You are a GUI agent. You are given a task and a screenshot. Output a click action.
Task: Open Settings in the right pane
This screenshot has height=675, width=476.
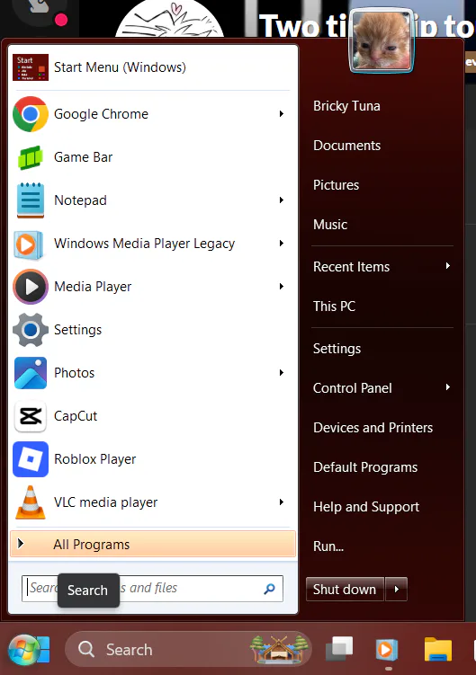click(x=337, y=349)
